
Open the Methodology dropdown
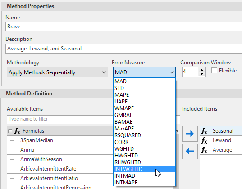click(57, 72)
